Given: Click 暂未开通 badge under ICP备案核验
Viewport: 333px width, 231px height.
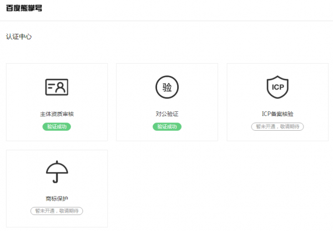Looking at the screenshot, I should pos(277,127).
